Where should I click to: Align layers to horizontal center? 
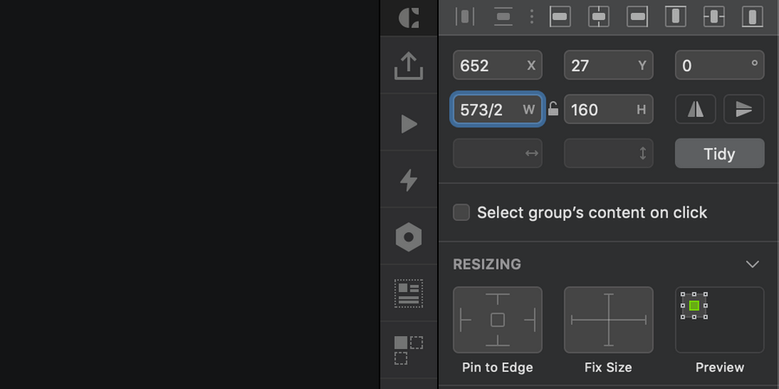coord(599,16)
